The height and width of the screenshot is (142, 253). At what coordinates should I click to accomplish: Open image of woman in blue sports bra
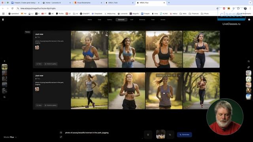pyautogui.click(x=89, y=49)
